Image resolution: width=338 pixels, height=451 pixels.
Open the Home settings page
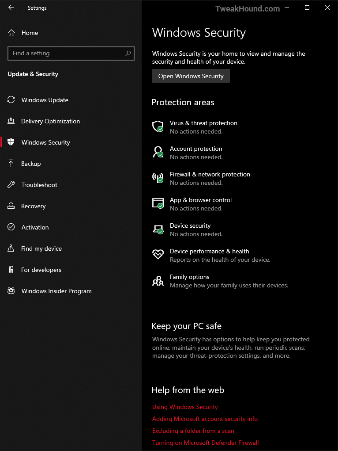pos(30,33)
